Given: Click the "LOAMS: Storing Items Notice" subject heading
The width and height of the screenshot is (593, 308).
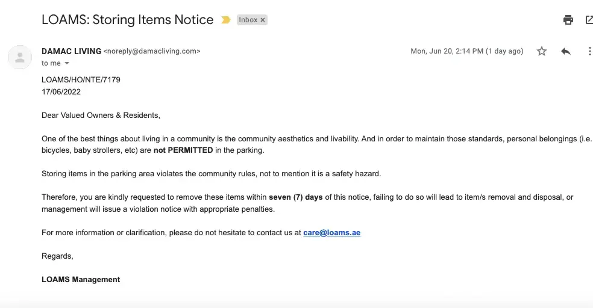Looking at the screenshot, I should point(127,20).
